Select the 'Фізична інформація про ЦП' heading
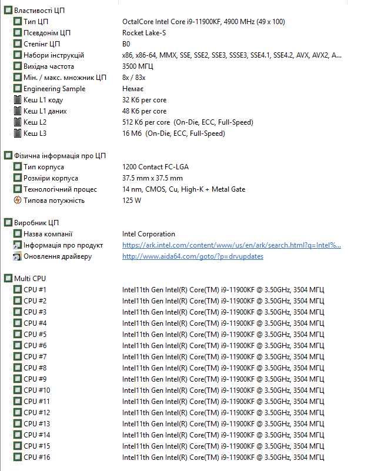The width and height of the screenshot is (378, 471). 60,156
